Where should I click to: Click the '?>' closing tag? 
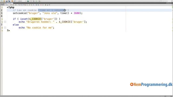click(8, 30)
